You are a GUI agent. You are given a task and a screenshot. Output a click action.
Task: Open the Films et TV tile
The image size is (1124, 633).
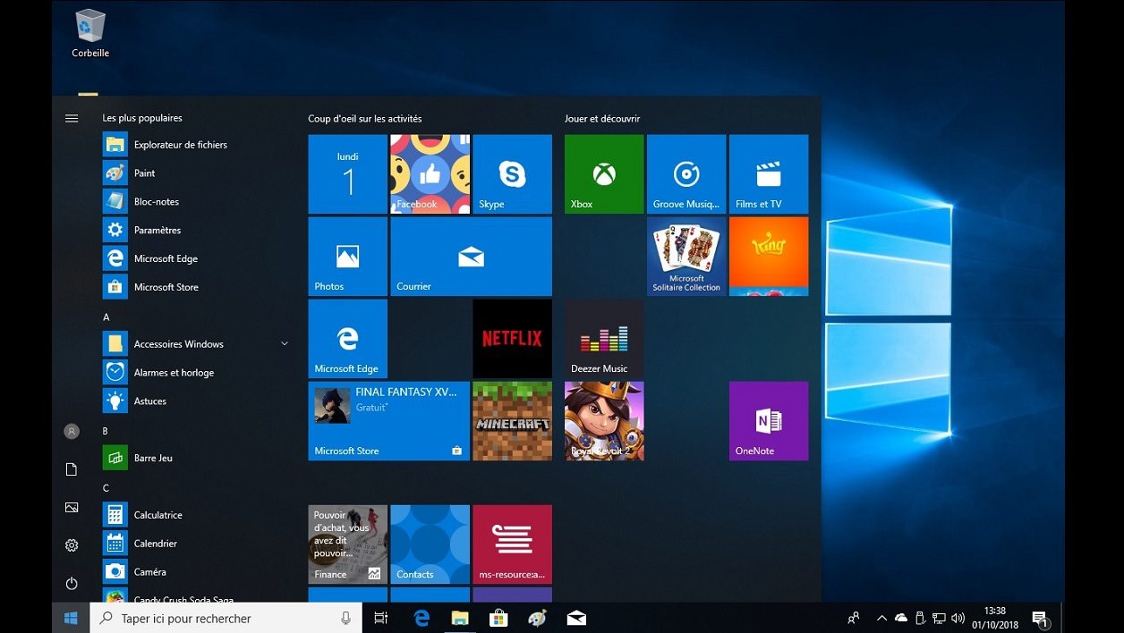coord(769,174)
